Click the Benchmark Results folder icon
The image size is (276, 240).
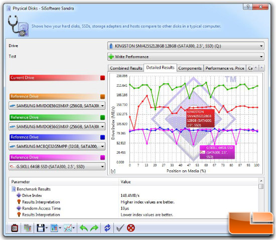(14, 189)
